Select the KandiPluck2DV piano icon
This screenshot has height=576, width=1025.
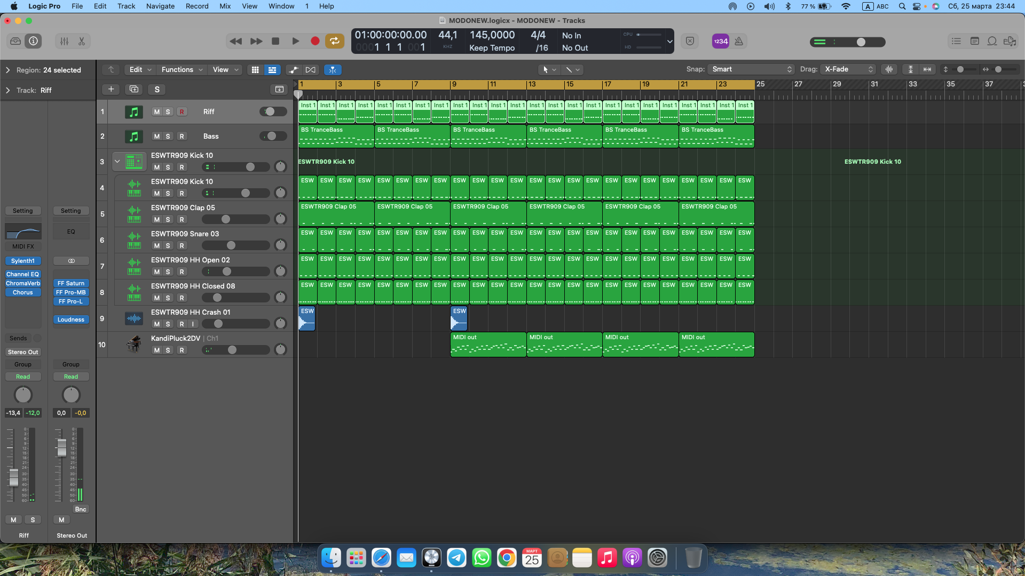134,344
